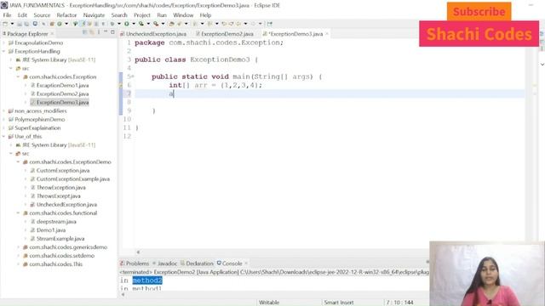Click the Smart Insert status bar entry
Viewport: 545px width, 306px height.
coord(339,303)
